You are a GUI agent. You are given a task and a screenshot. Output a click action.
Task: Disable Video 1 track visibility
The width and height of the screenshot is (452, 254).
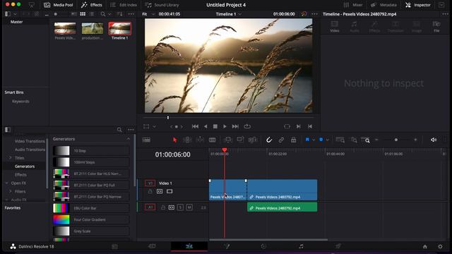[x=169, y=191]
